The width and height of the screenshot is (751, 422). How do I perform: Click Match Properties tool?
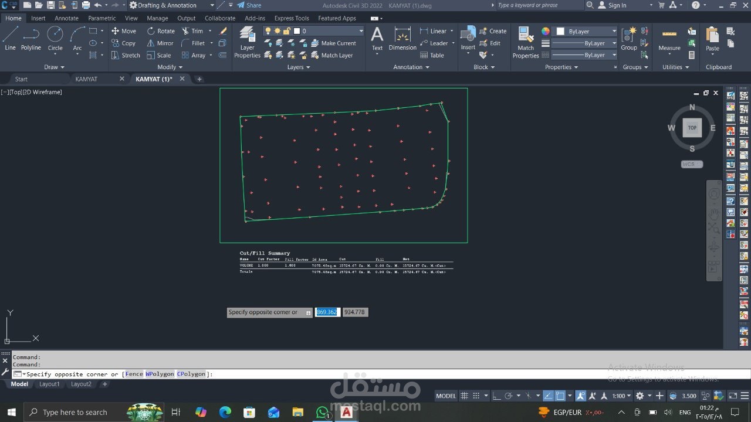(x=526, y=43)
